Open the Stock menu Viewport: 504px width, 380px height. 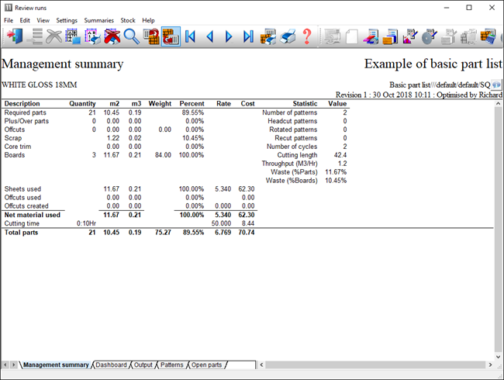(128, 20)
